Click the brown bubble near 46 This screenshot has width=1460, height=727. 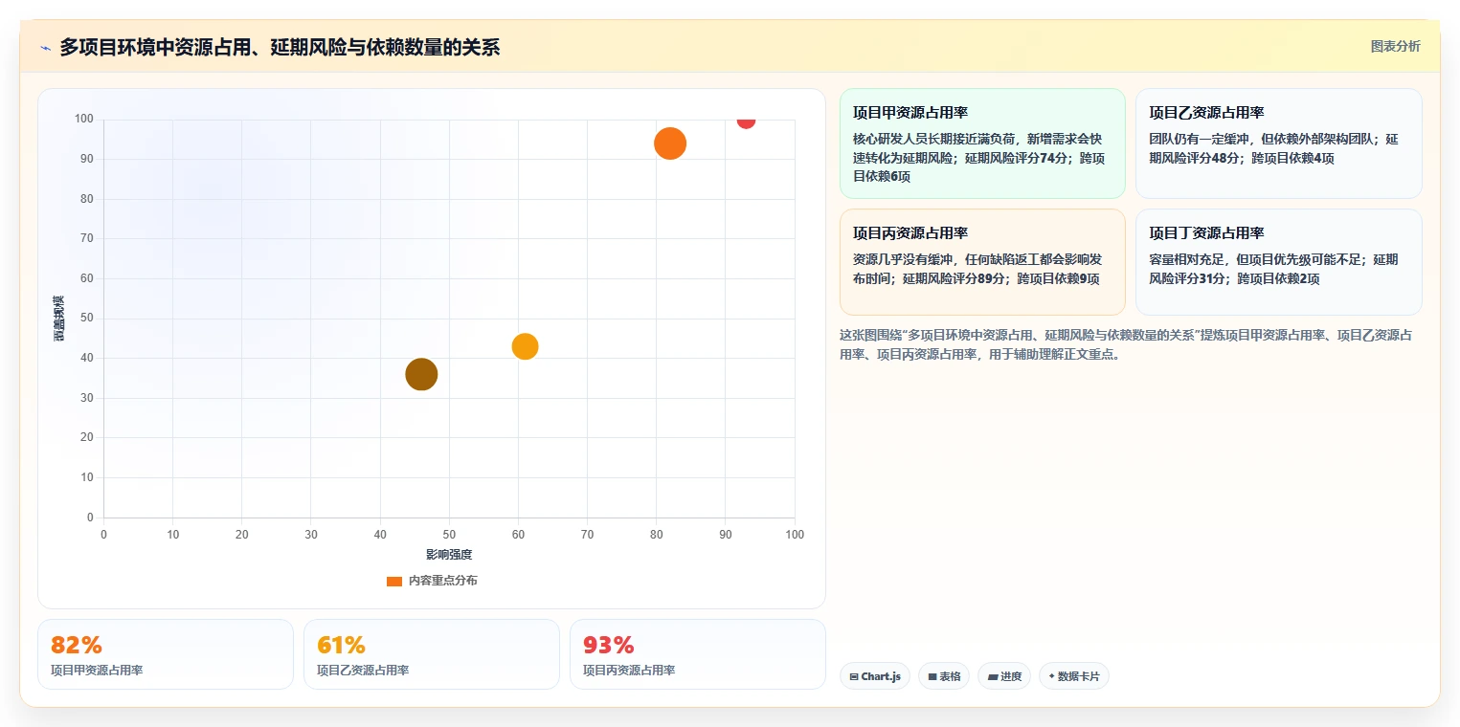(421, 374)
